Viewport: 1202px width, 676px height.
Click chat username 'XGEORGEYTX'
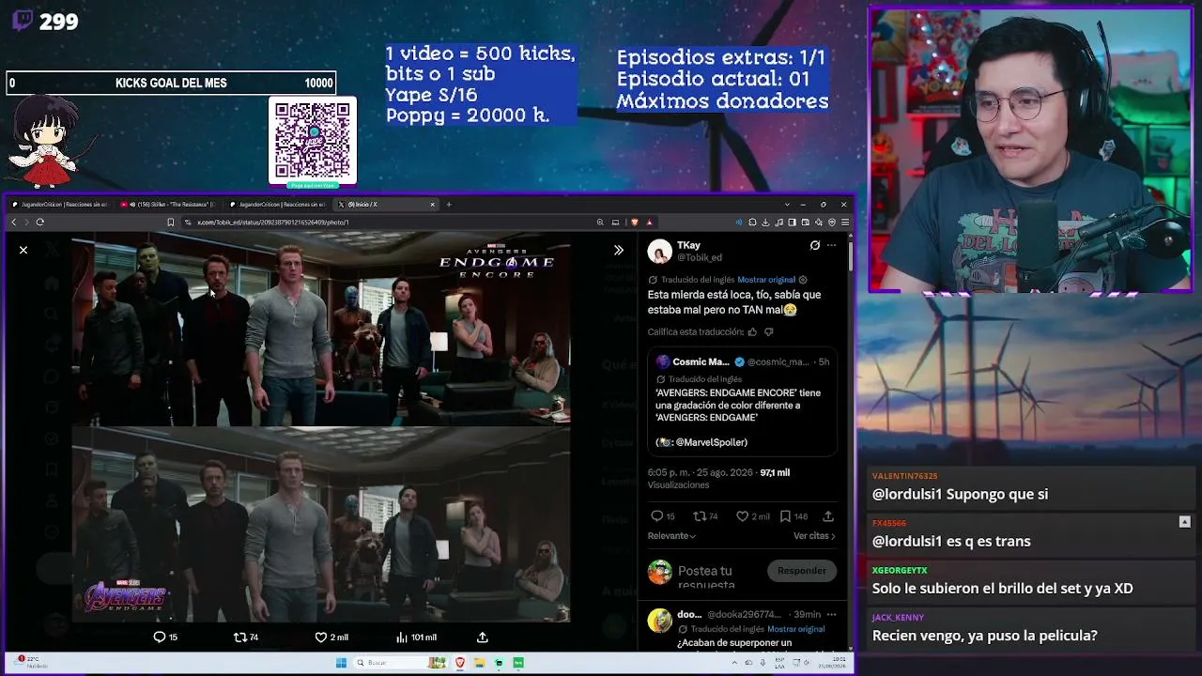point(900,570)
